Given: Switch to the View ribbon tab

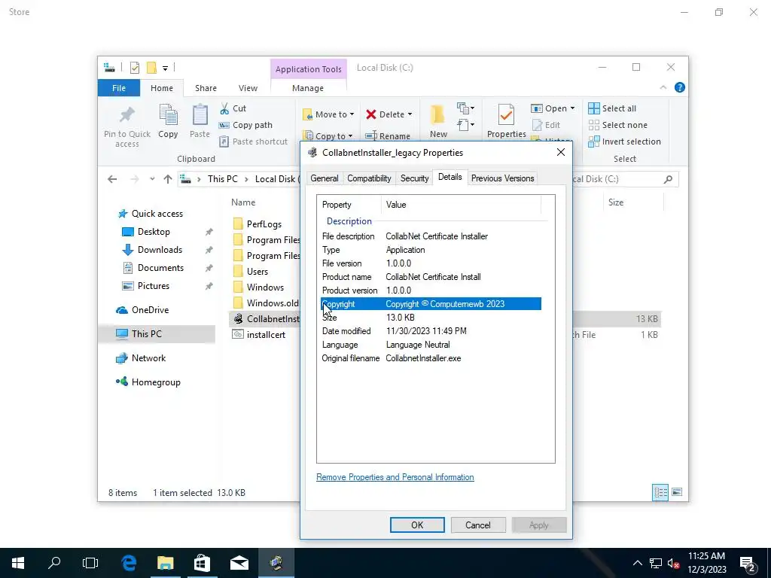Looking at the screenshot, I should pos(248,88).
